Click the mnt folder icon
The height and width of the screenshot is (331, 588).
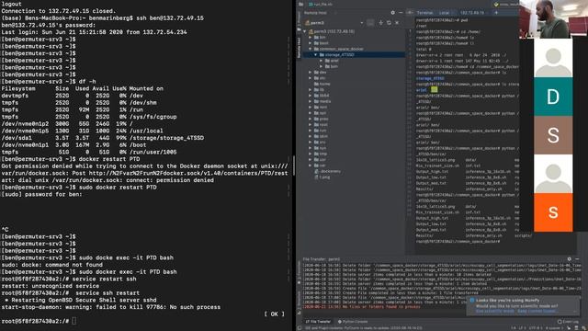[316, 107]
